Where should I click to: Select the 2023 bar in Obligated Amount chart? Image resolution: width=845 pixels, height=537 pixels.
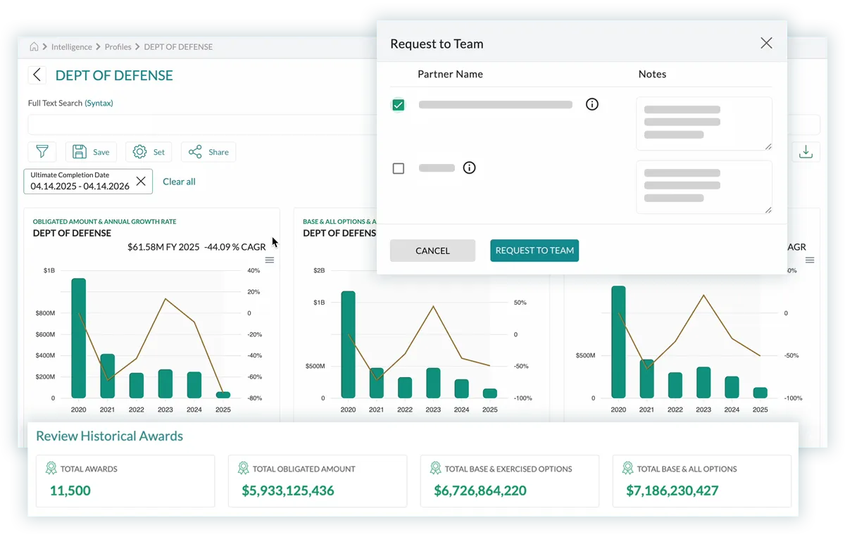click(x=165, y=384)
